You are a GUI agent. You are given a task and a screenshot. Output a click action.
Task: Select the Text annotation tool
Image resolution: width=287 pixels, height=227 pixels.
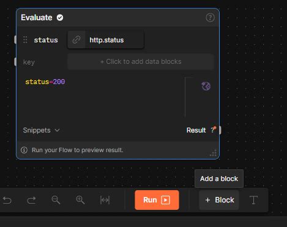point(253,200)
